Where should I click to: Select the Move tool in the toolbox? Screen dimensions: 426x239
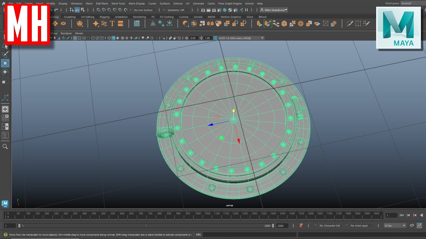(5, 63)
